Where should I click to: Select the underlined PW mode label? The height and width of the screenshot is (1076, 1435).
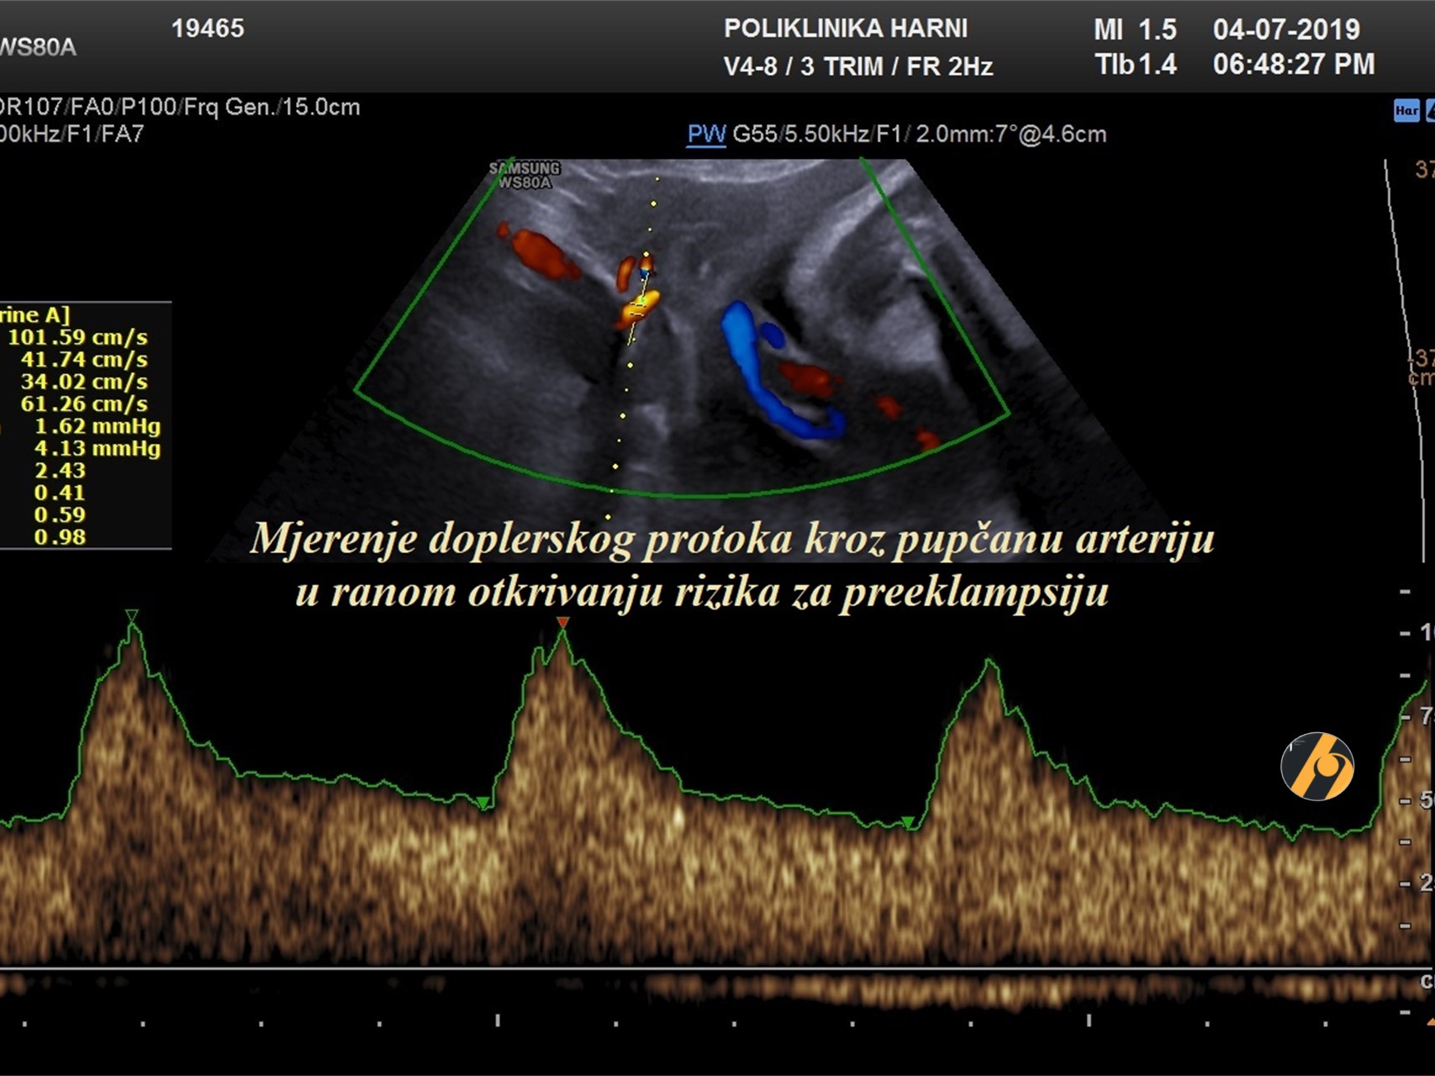[706, 134]
